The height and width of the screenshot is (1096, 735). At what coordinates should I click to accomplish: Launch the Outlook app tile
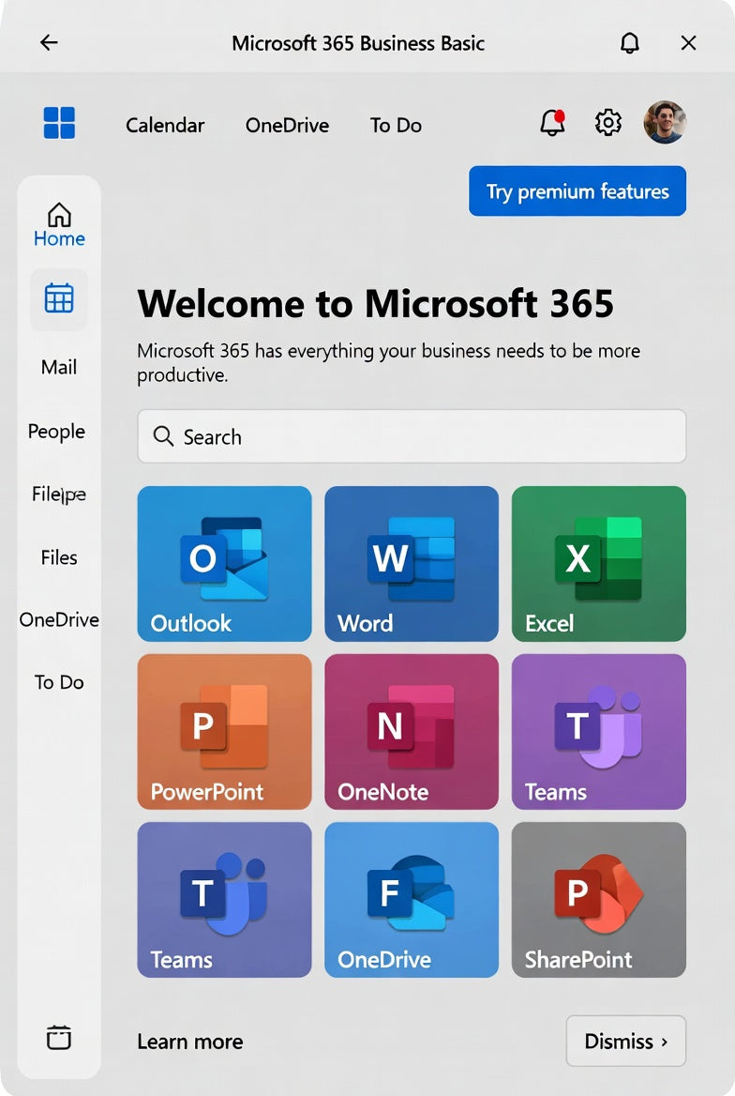coord(224,563)
